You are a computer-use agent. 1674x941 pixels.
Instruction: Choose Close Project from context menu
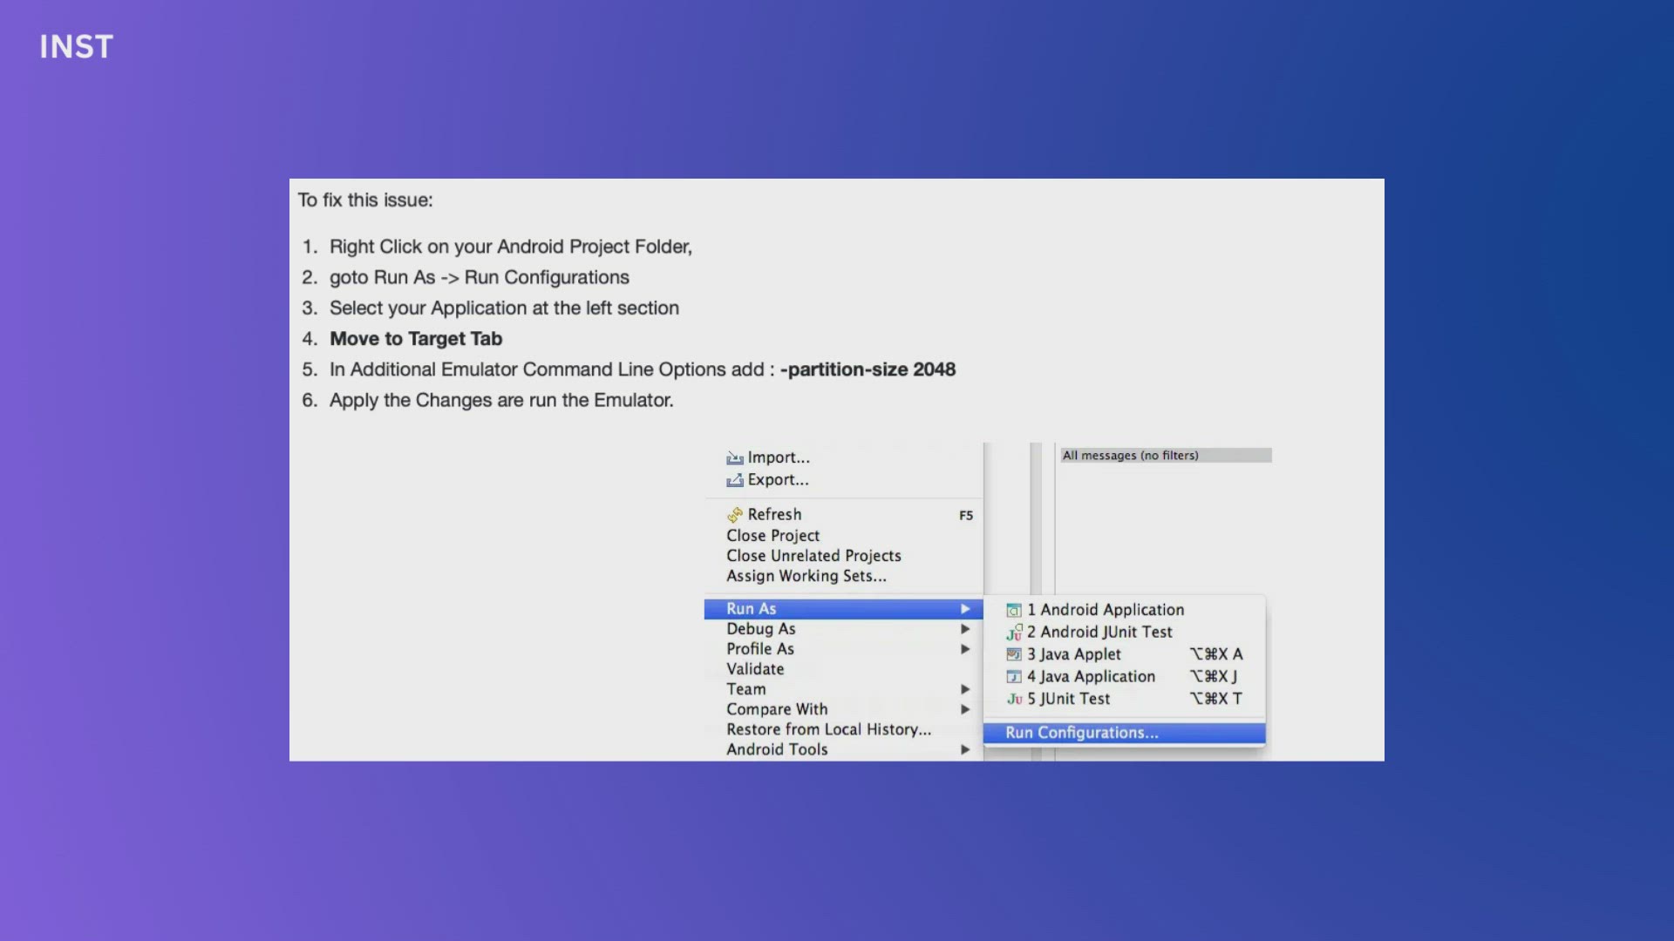coord(772,536)
